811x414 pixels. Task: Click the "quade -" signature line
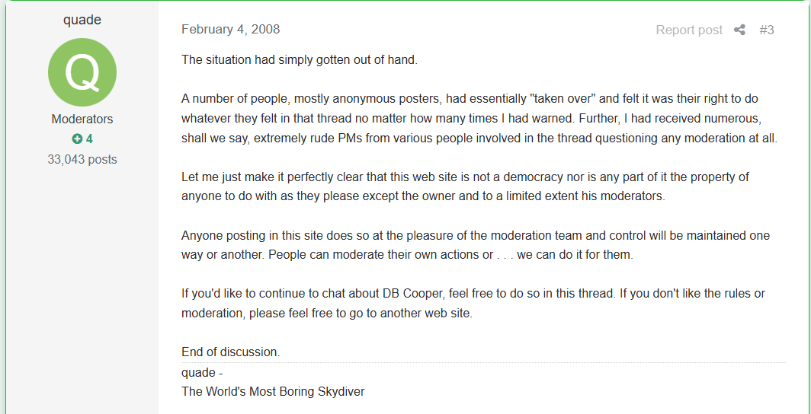[202, 372]
